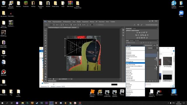Choose the highlighted Экран blend mode
Viewport: 187px width, 105px height.
pyautogui.click(x=135, y=63)
